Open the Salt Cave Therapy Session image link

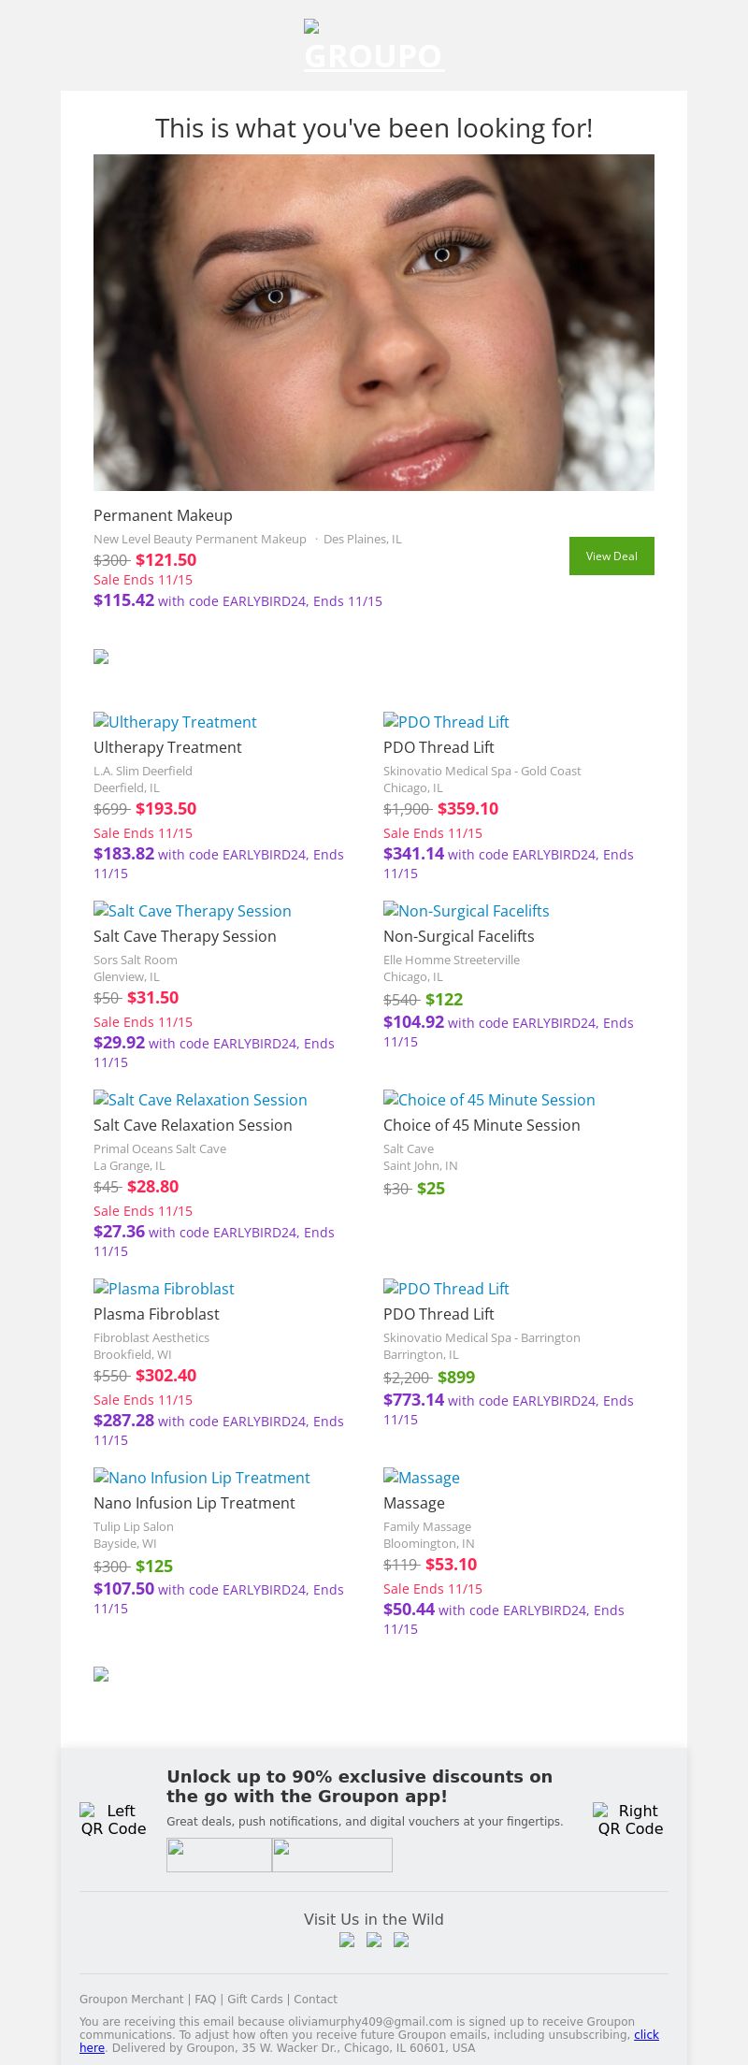point(193,911)
